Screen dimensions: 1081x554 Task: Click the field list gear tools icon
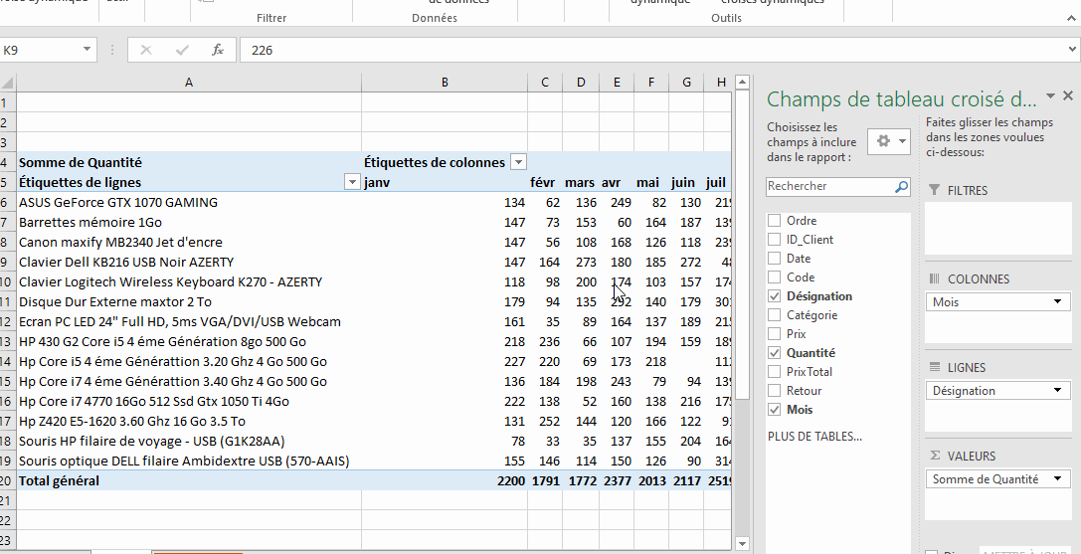tap(889, 141)
